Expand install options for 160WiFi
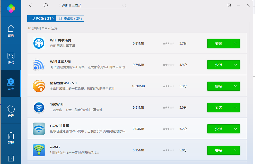 [235, 107]
